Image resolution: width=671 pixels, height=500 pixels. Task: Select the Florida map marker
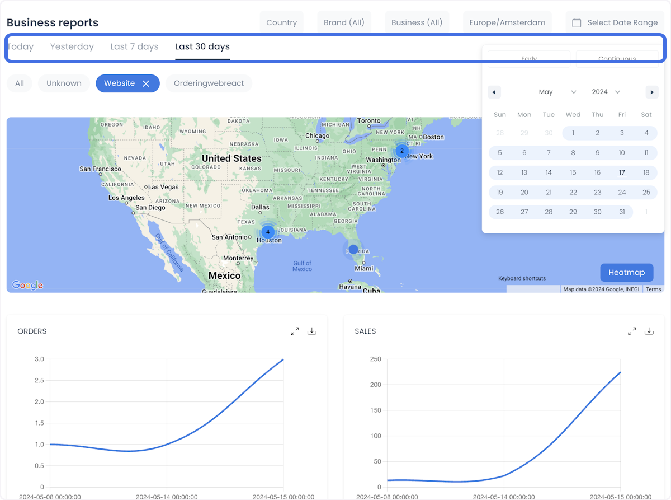pos(353,249)
